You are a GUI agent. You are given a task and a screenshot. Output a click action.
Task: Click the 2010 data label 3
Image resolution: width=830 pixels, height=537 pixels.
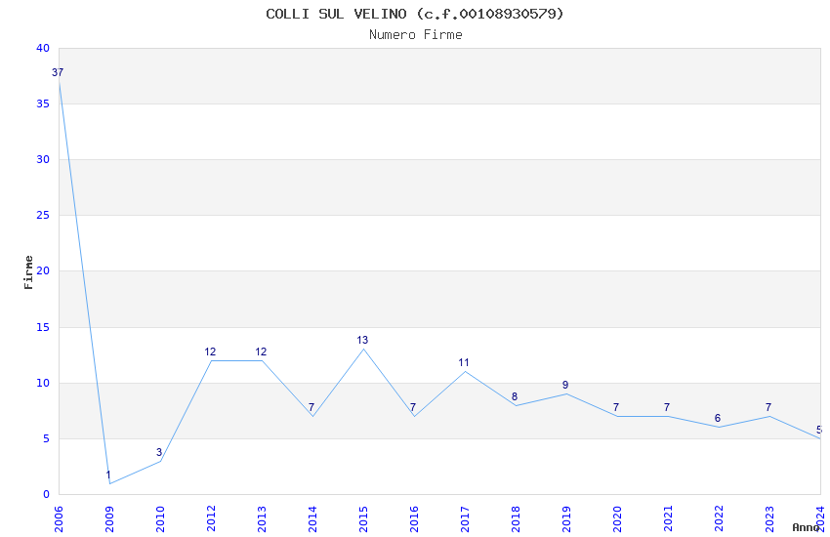pyautogui.click(x=159, y=452)
